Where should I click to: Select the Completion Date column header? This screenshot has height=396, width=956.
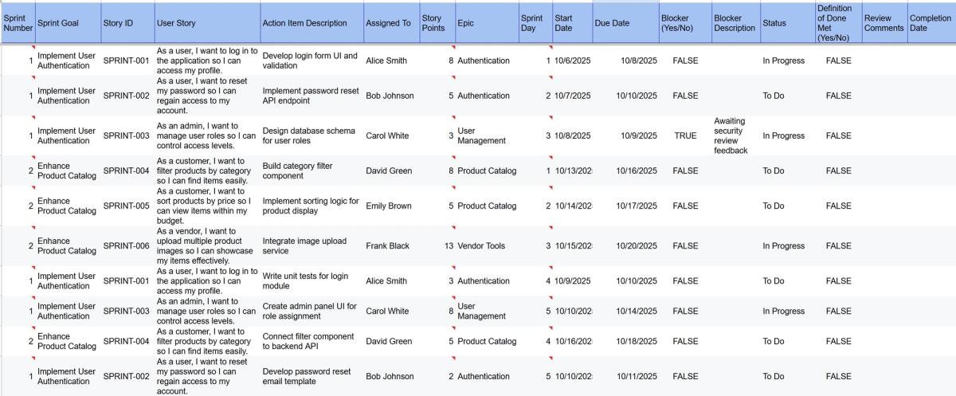(931, 23)
